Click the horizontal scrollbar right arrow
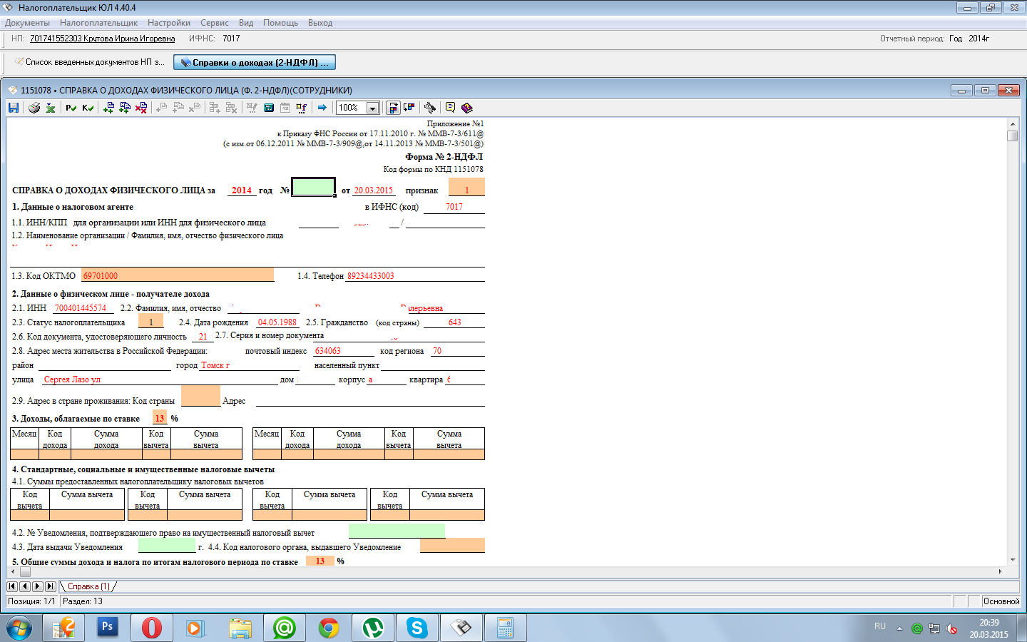Image resolution: width=1027 pixels, height=642 pixels. tap(999, 571)
